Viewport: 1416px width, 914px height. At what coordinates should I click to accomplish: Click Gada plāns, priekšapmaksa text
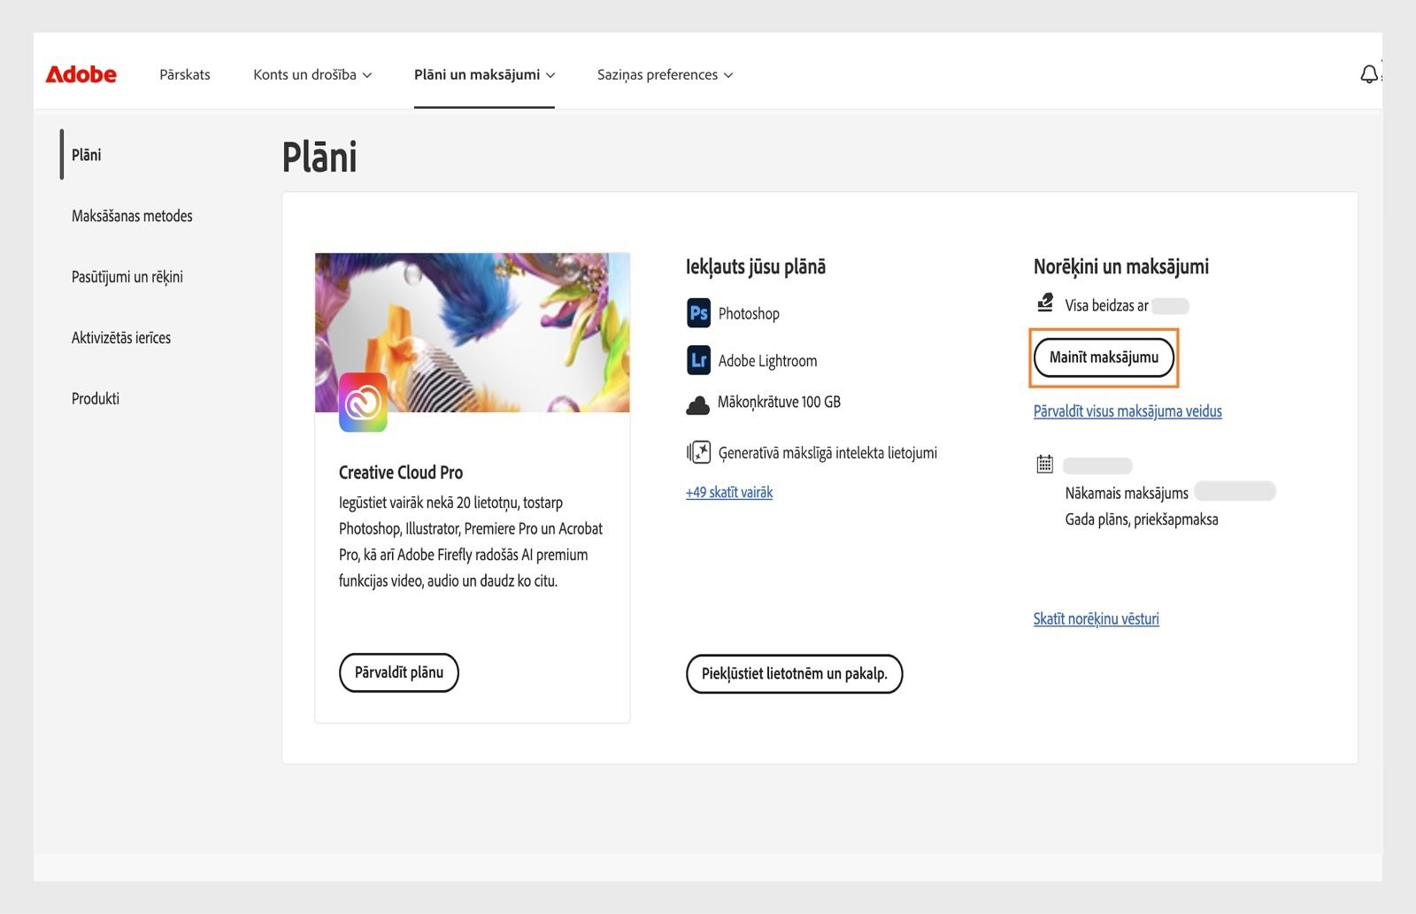click(1142, 519)
